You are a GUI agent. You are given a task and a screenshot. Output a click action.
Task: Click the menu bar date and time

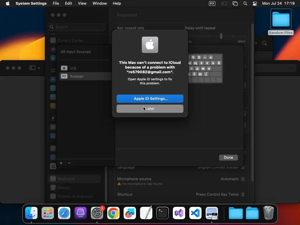pos(278,4)
